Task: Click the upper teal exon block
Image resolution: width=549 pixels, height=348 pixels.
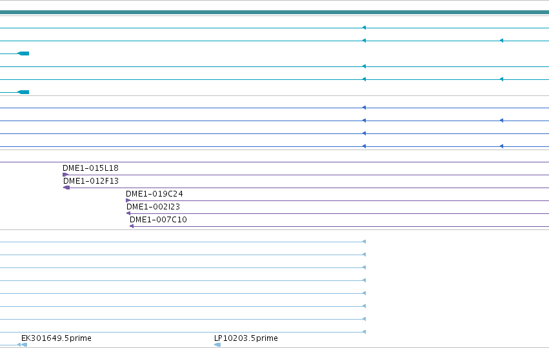Action: pos(23,53)
